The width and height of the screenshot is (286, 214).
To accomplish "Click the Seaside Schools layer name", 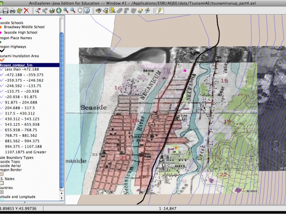I will coord(12,23).
